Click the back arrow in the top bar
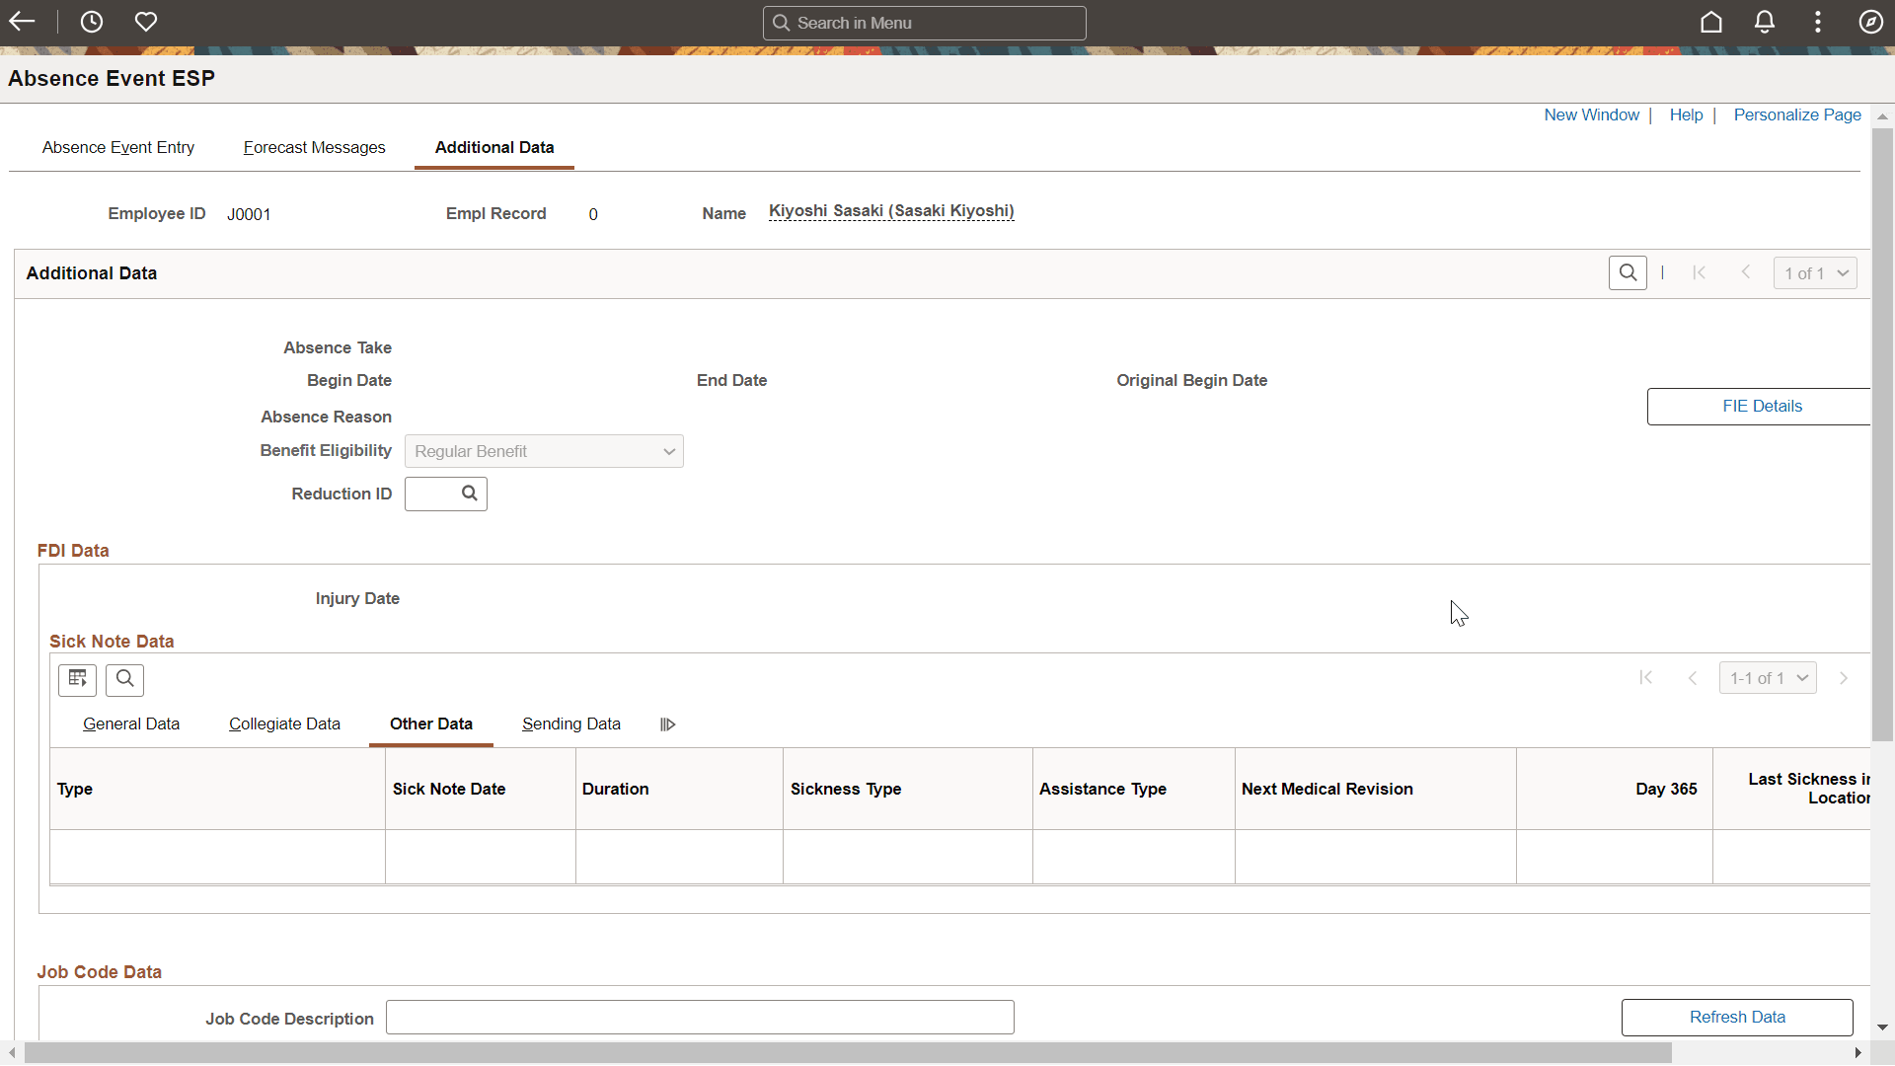This screenshot has height=1066, width=1895. [x=22, y=22]
